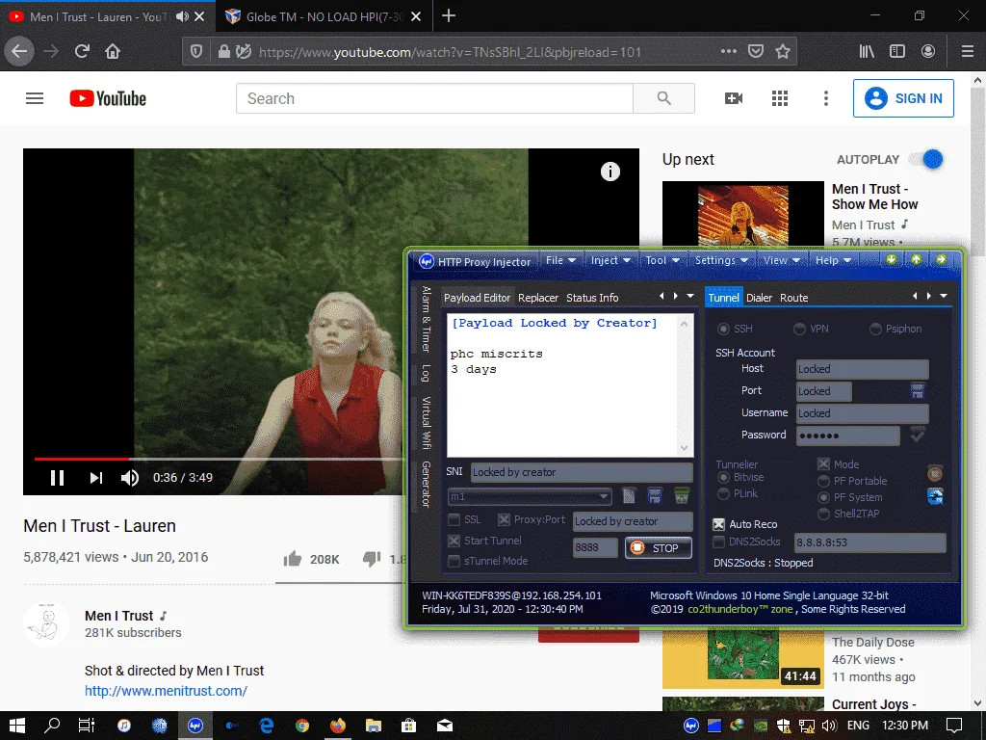The height and width of the screenshot is (740, 986).
Task: Click the new profile document icon
Action: point(629,496)
